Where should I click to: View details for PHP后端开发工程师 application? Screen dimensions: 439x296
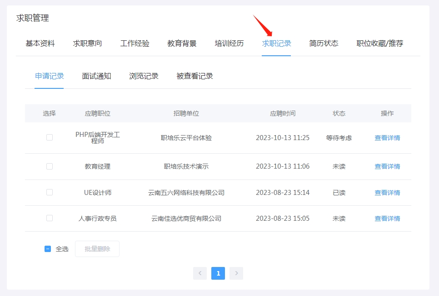pos(387,138)
